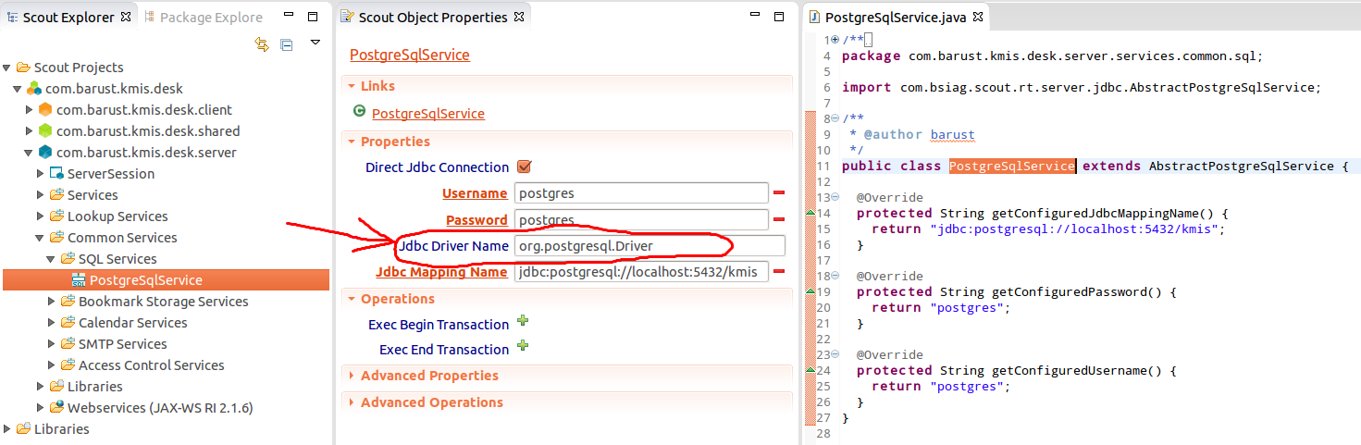Expand the SMTP Services node
Viewport: 1361px width, 445px height.
[x=52, y=343]
